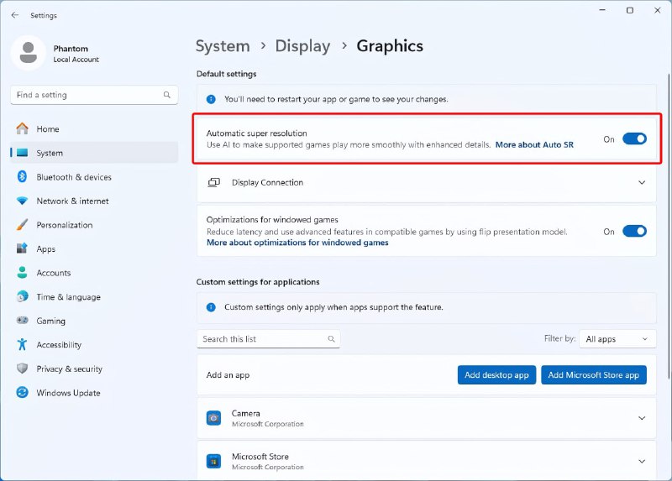This screenshot has width=672, height=481.
Task: Click the back arrow icon in title bar
Action: click(15, 15)
